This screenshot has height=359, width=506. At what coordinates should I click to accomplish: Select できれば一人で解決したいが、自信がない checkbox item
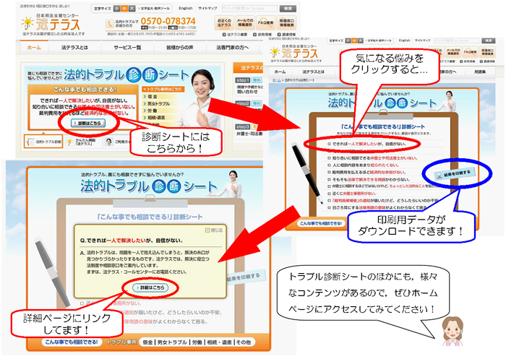(367, 144)
